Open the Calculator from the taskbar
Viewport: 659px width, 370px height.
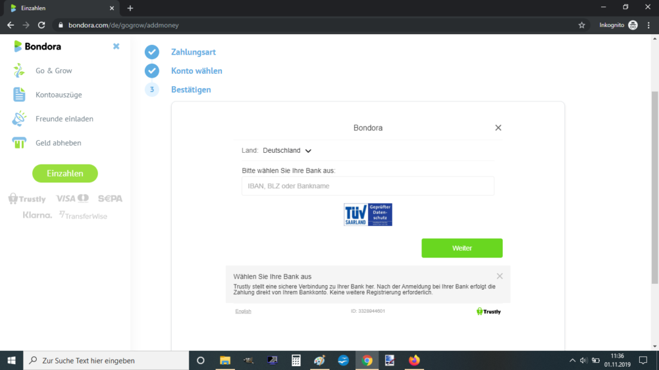pos(296,360)
